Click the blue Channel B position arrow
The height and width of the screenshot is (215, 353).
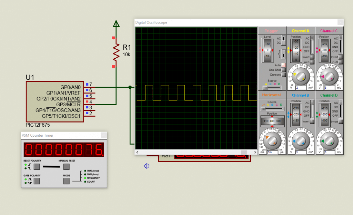(x=289, y=115)
